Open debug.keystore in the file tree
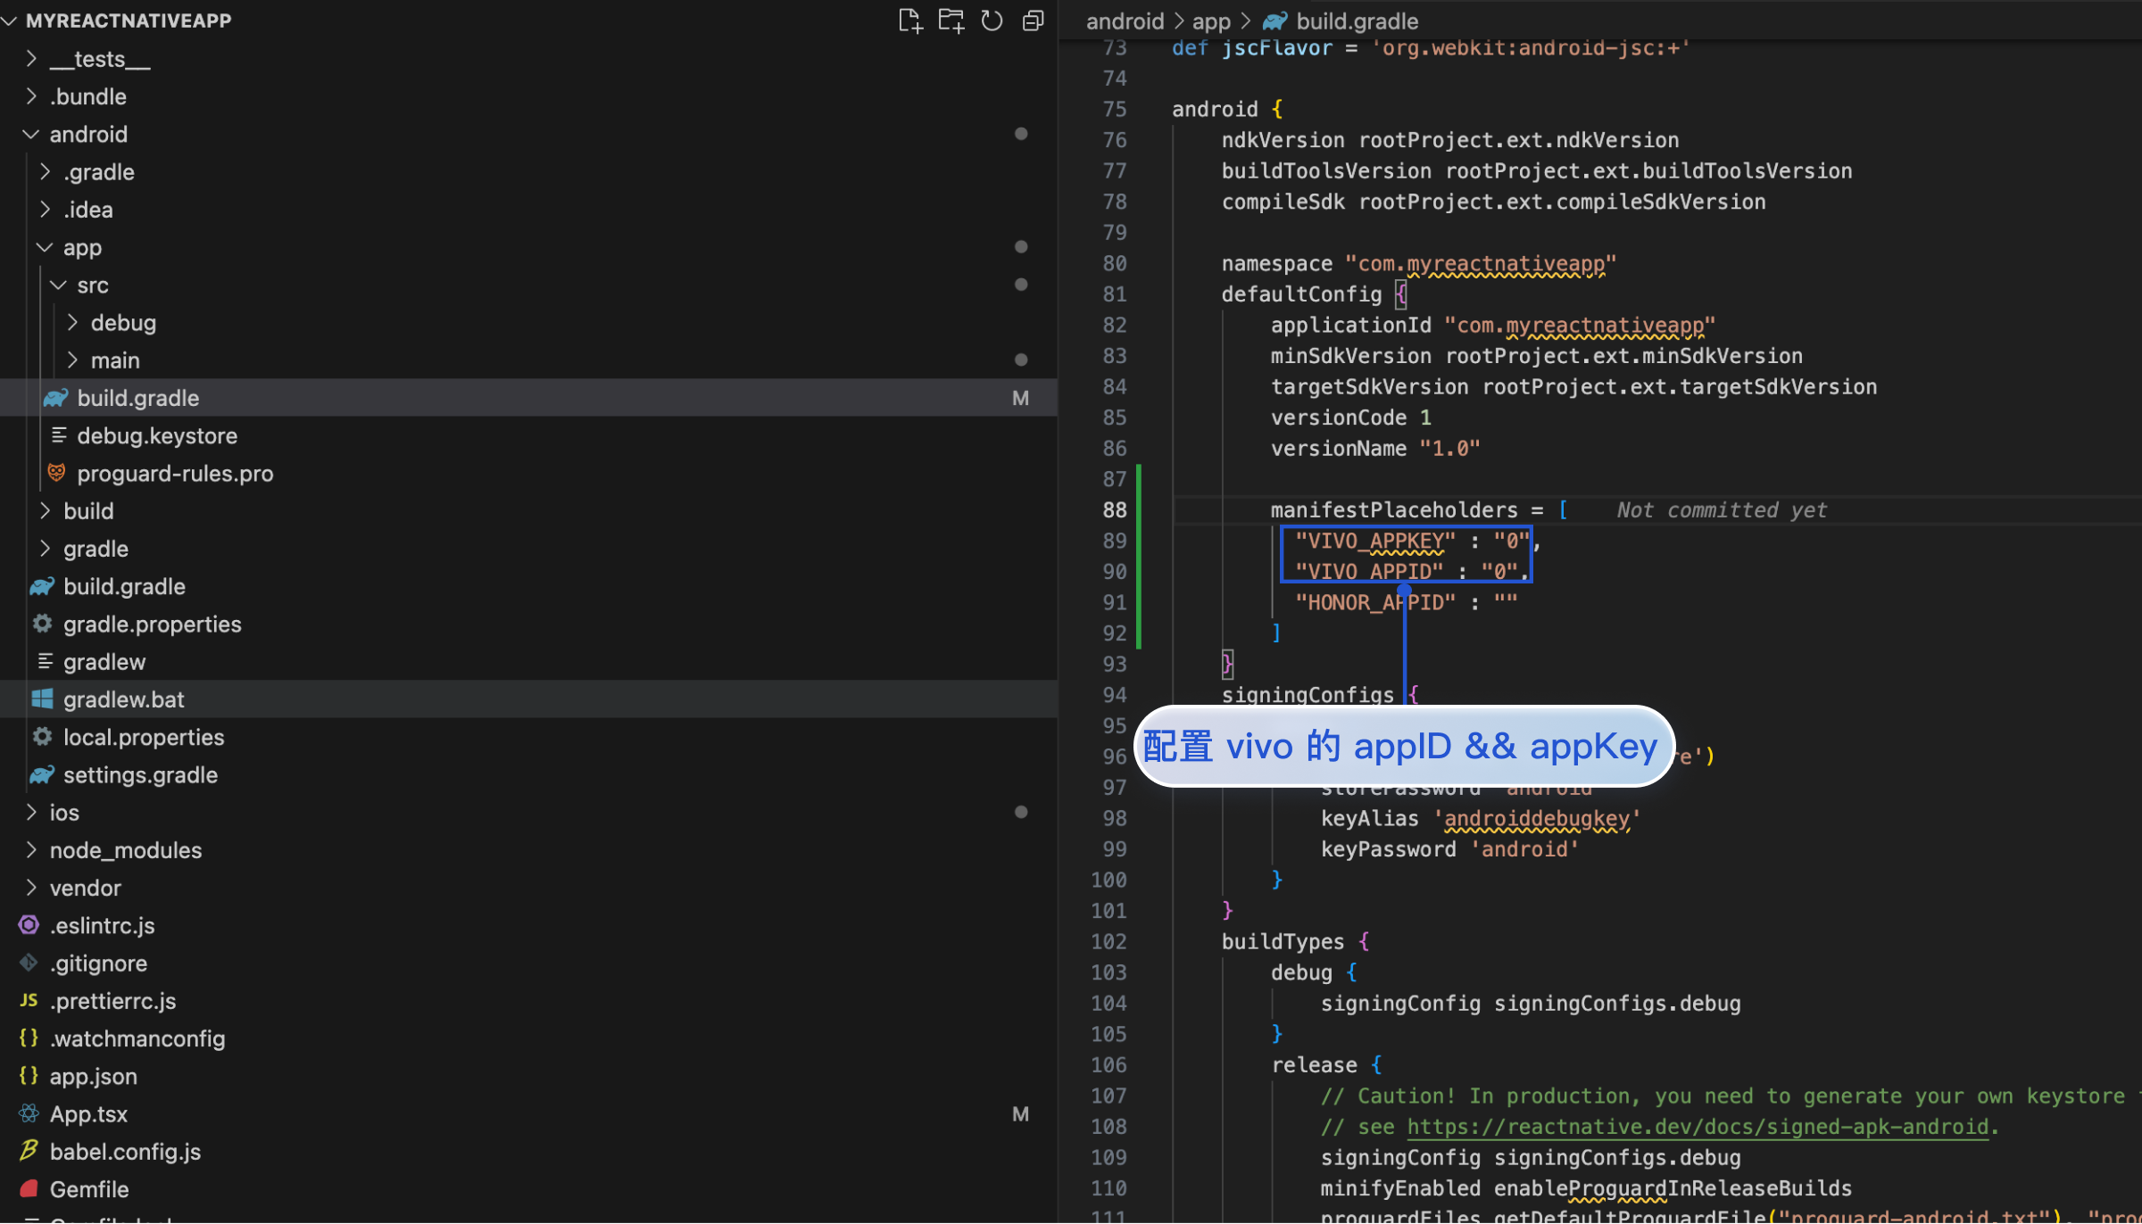Image resolution: width=2142 pixels, height=1224 pixels. tap(157, 435)
